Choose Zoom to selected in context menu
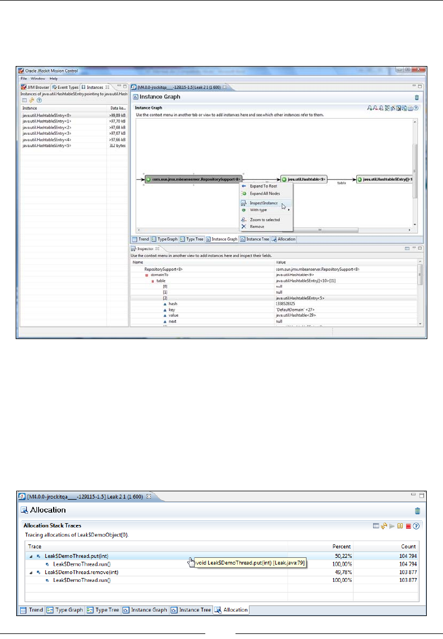443x639 pixels. pyautogui.click(x=265, y=220)
